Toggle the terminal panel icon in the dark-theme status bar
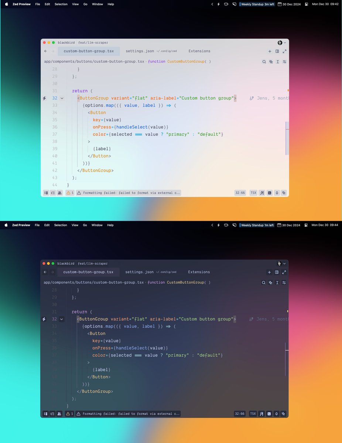 click(x=269, y=414)
